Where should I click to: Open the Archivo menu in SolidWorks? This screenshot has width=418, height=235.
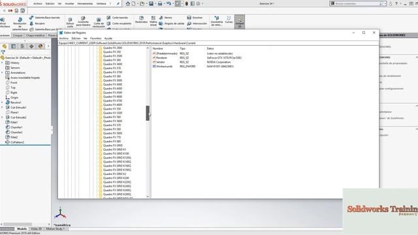[x=38, y=4]
